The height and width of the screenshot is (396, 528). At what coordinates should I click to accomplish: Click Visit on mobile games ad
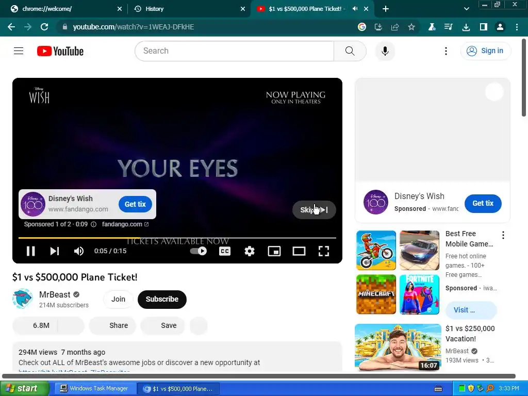471,310
